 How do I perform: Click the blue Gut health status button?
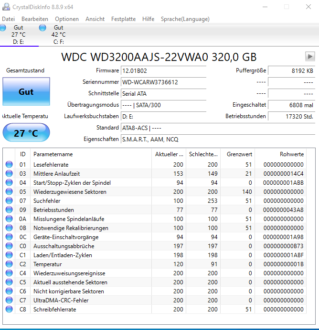[x=26, y=91]
